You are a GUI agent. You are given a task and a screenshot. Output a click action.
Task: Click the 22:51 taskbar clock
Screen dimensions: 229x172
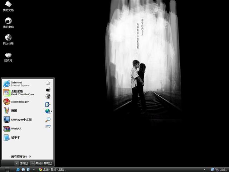click(223, 169)
